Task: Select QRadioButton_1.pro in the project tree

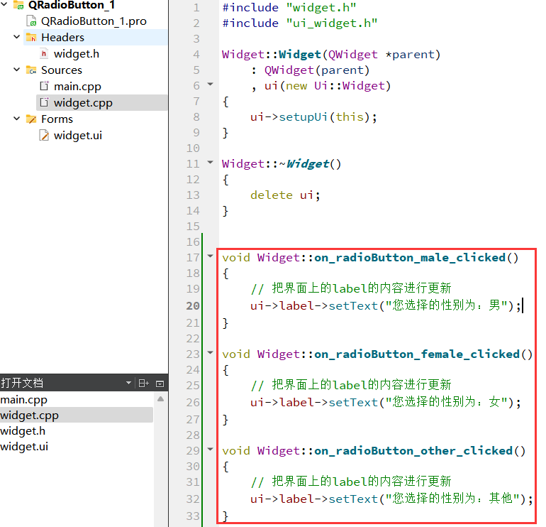Action: 94,21
